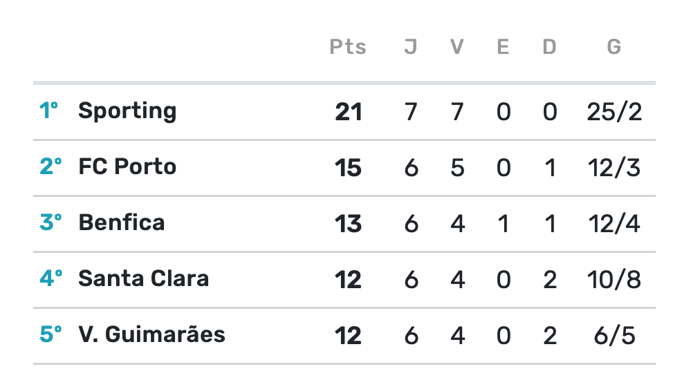Click the 4º ranking label
The width and height of the screenshot is (691, 378).
click(x=50, y=279)
